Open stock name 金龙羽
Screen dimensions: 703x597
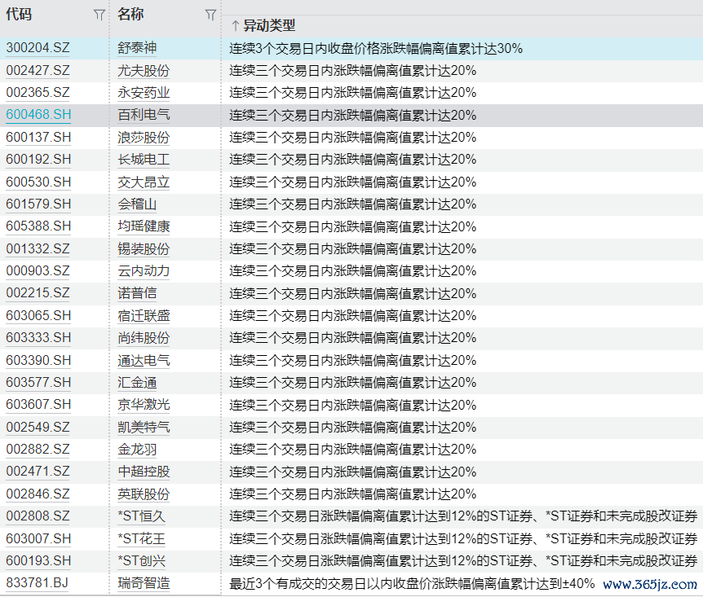137,450
